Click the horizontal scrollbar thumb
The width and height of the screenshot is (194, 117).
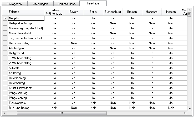click(62, 113)
